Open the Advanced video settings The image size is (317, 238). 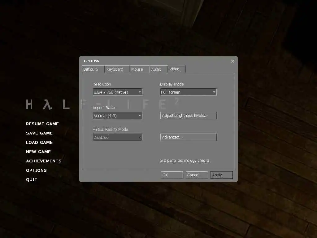(x=188, y=137)
